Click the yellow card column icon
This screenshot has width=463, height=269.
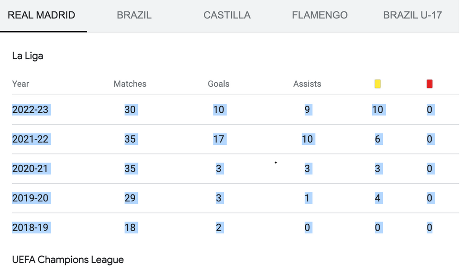pyautogui.click(x=378, y=84)
